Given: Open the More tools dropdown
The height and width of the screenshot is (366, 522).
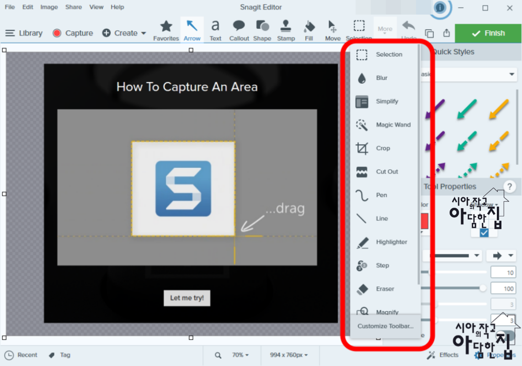Looking at the screenshot, I should [385, 29].
